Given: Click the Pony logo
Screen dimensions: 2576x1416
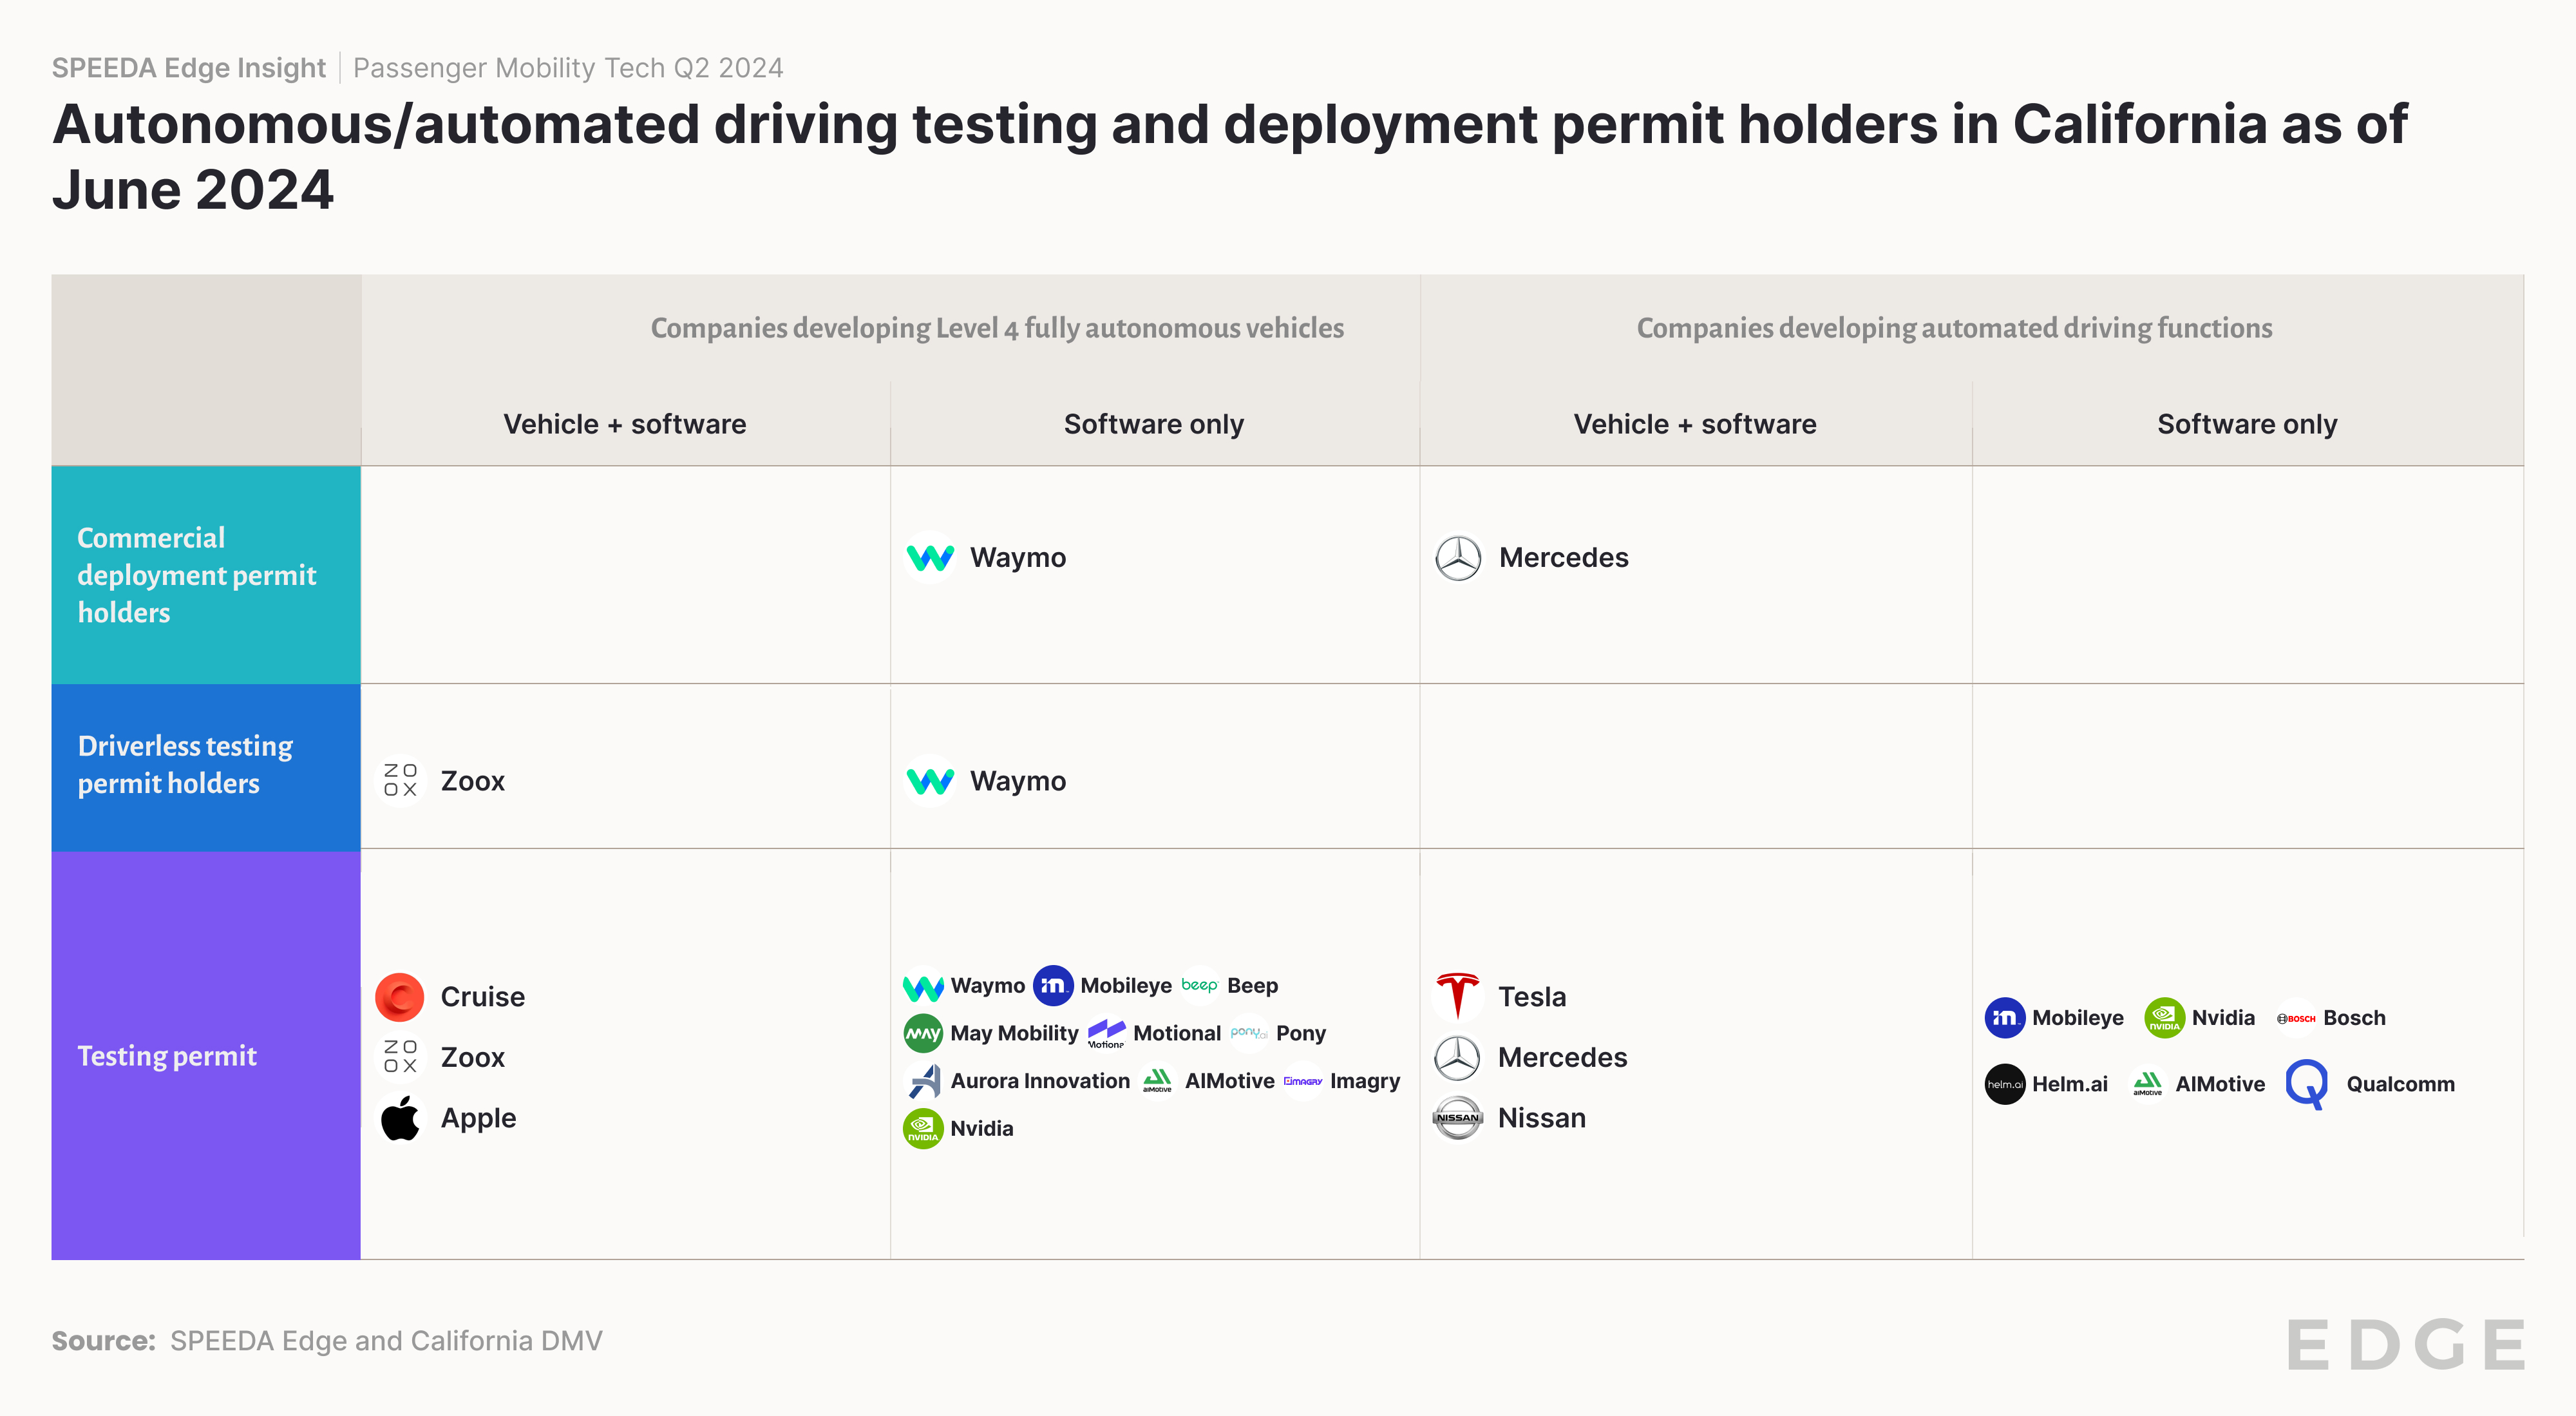Looking at the screenshot, I should 1249,1033.
